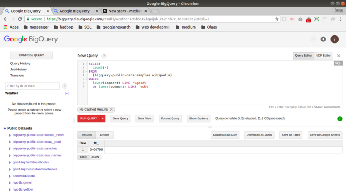This screenshot has height=194, width=346.
Task: Switch results view to JSON
Action: tap(95, 157)
